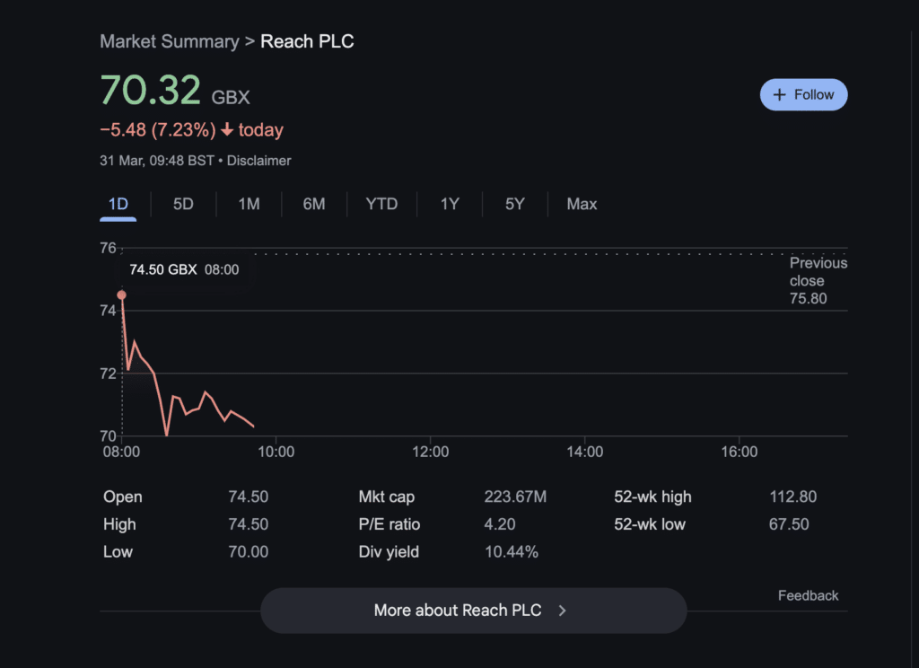
Task: Click the plus Follow button
Action: pos(803,94)
